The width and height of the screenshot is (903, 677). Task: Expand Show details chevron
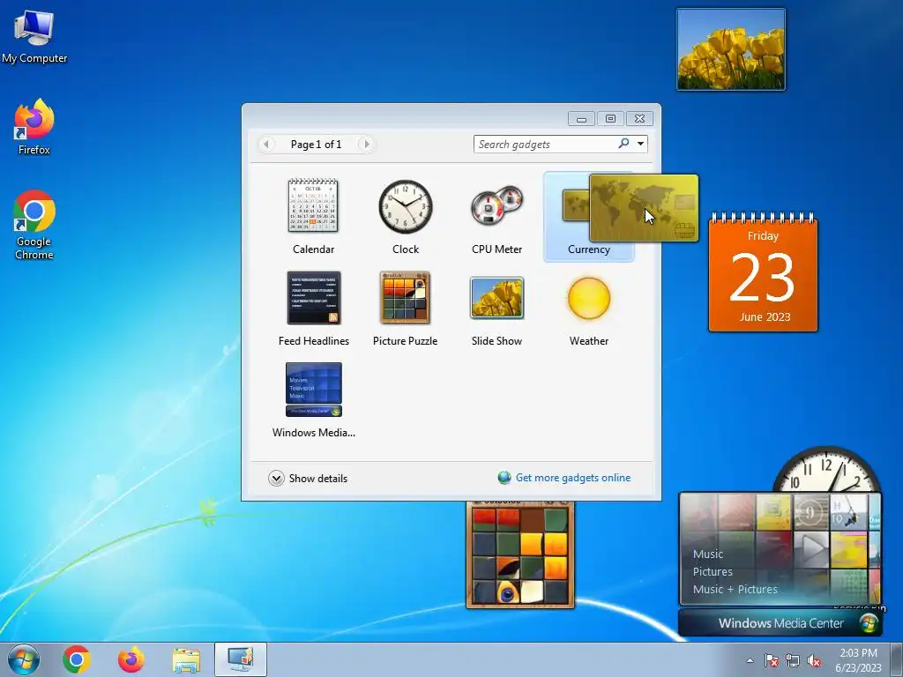276,479
